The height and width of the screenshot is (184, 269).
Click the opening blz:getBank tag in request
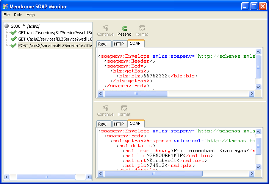130,71
